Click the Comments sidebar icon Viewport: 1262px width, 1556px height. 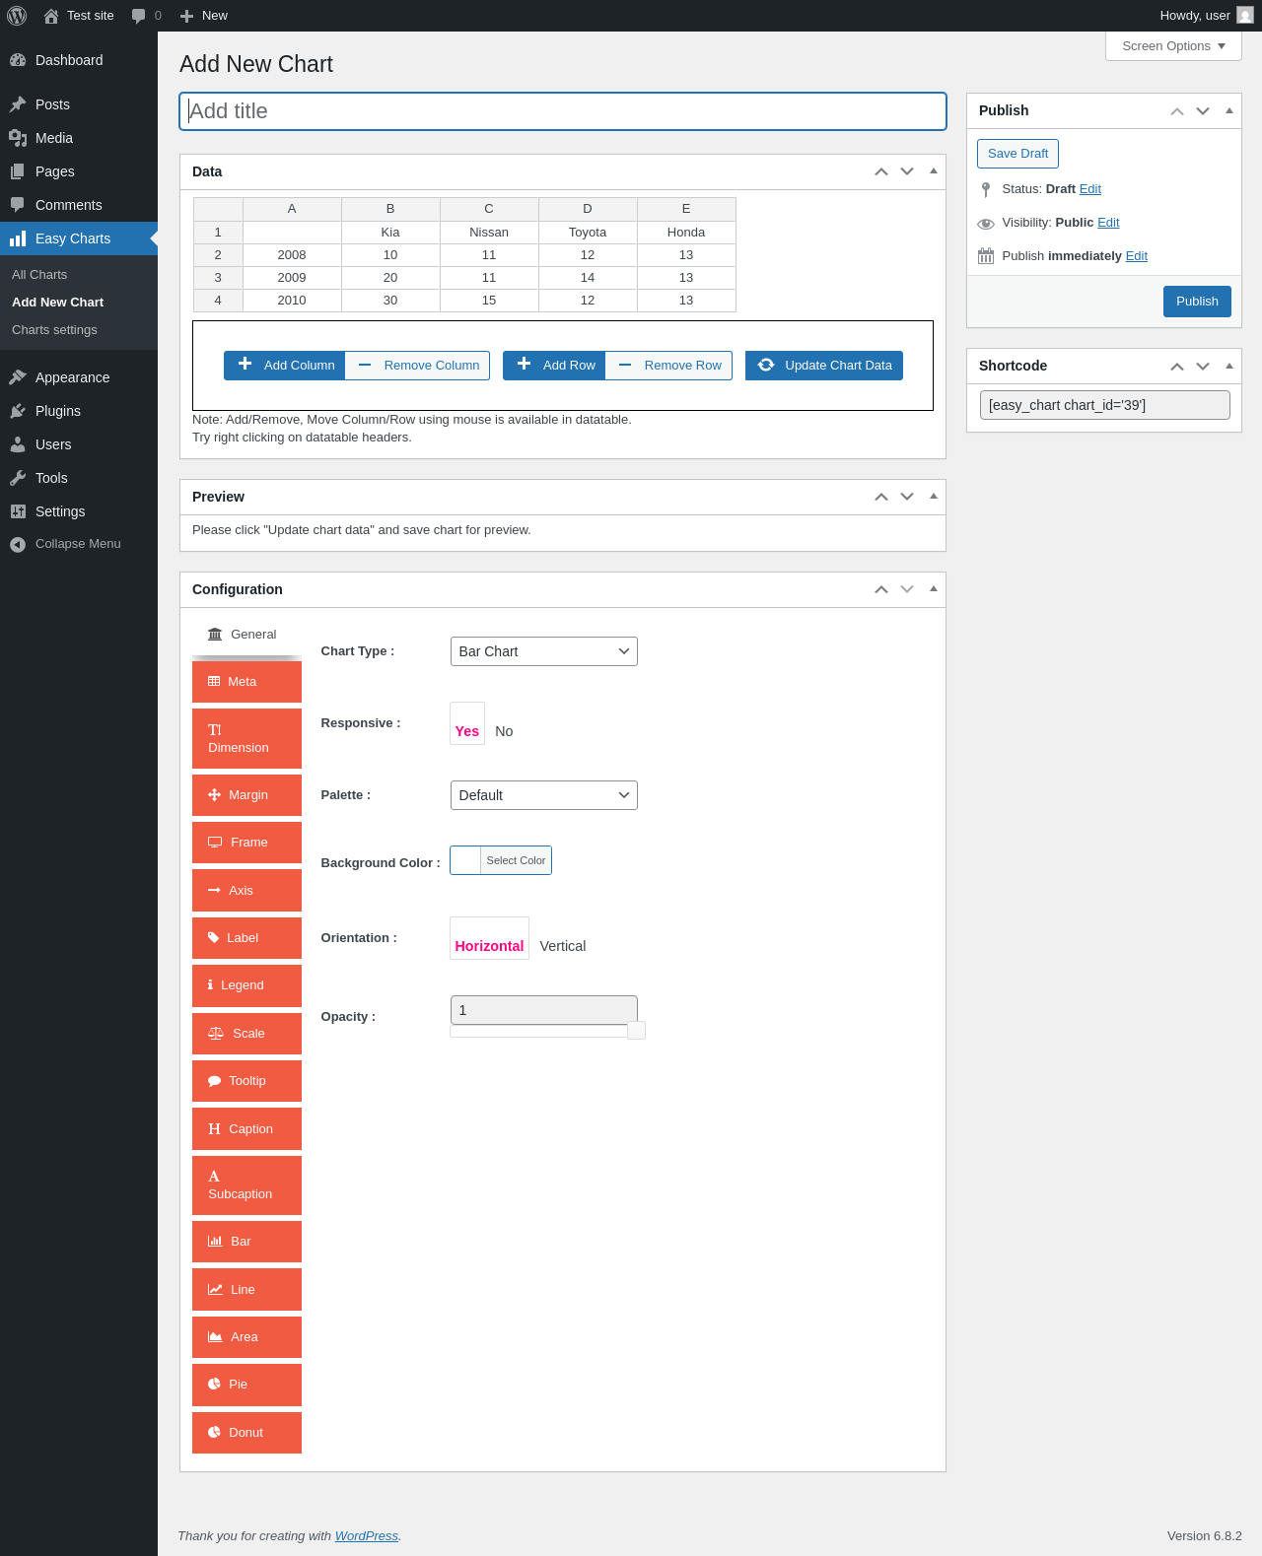tap(18, 205)
